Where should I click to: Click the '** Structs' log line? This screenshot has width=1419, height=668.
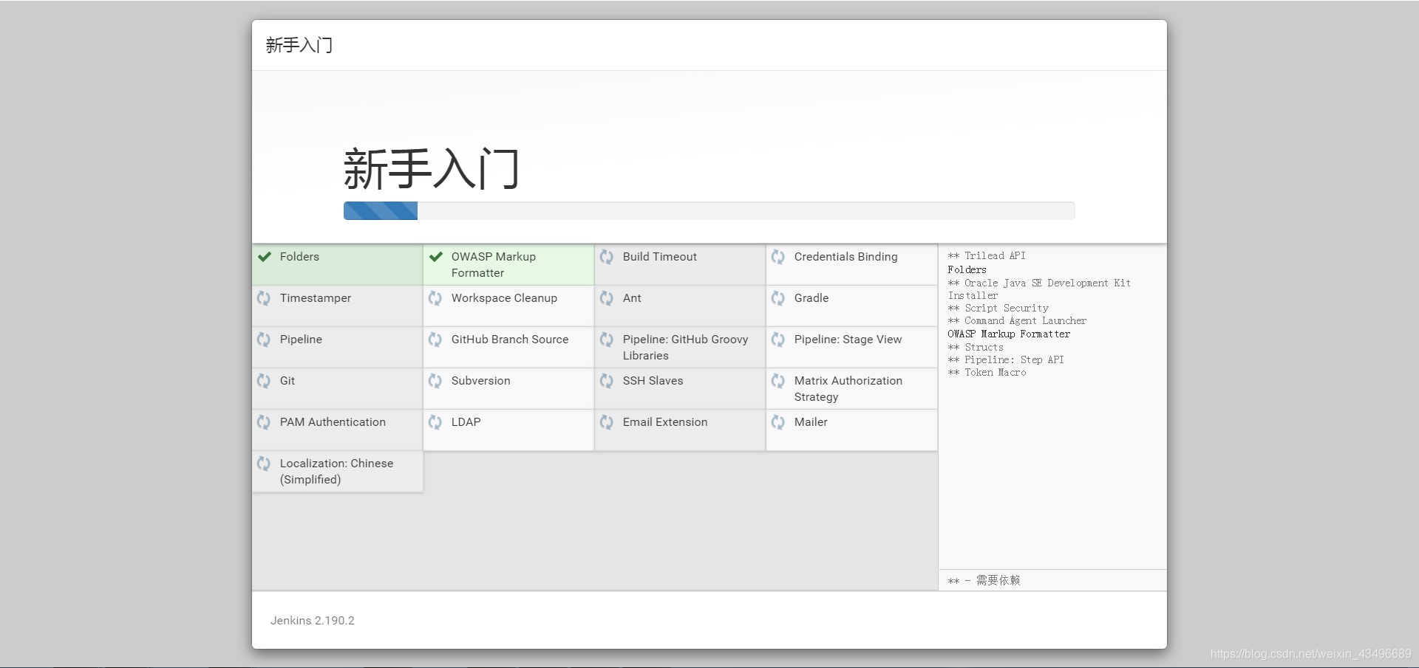(976, 348)
